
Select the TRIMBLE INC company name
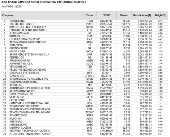[x=17, y=21]
